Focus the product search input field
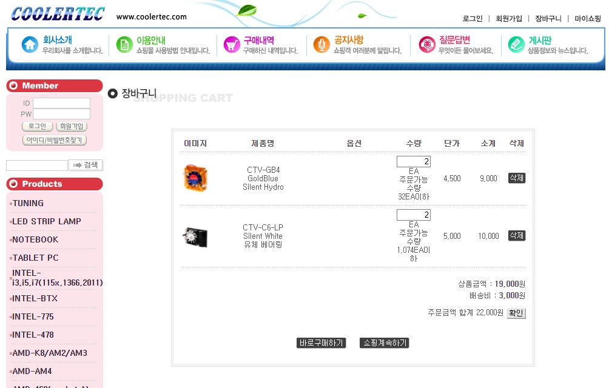The width and height of the screenshot is (609, 388). click(x=37, y=166)
